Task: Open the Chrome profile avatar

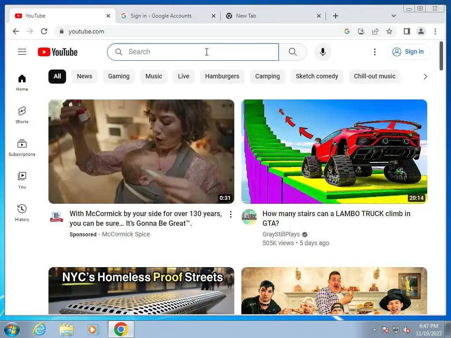Action: 421,31
